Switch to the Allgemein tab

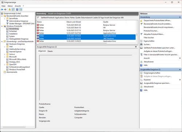click(42, 51)
